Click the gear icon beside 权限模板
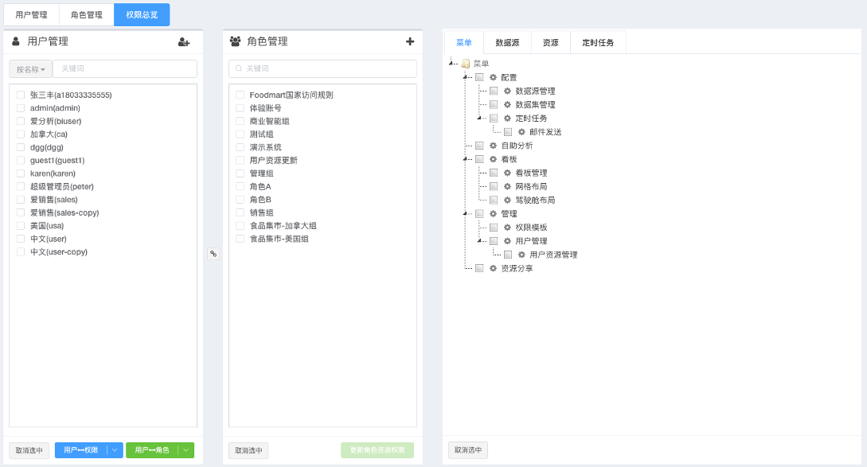 507,228
